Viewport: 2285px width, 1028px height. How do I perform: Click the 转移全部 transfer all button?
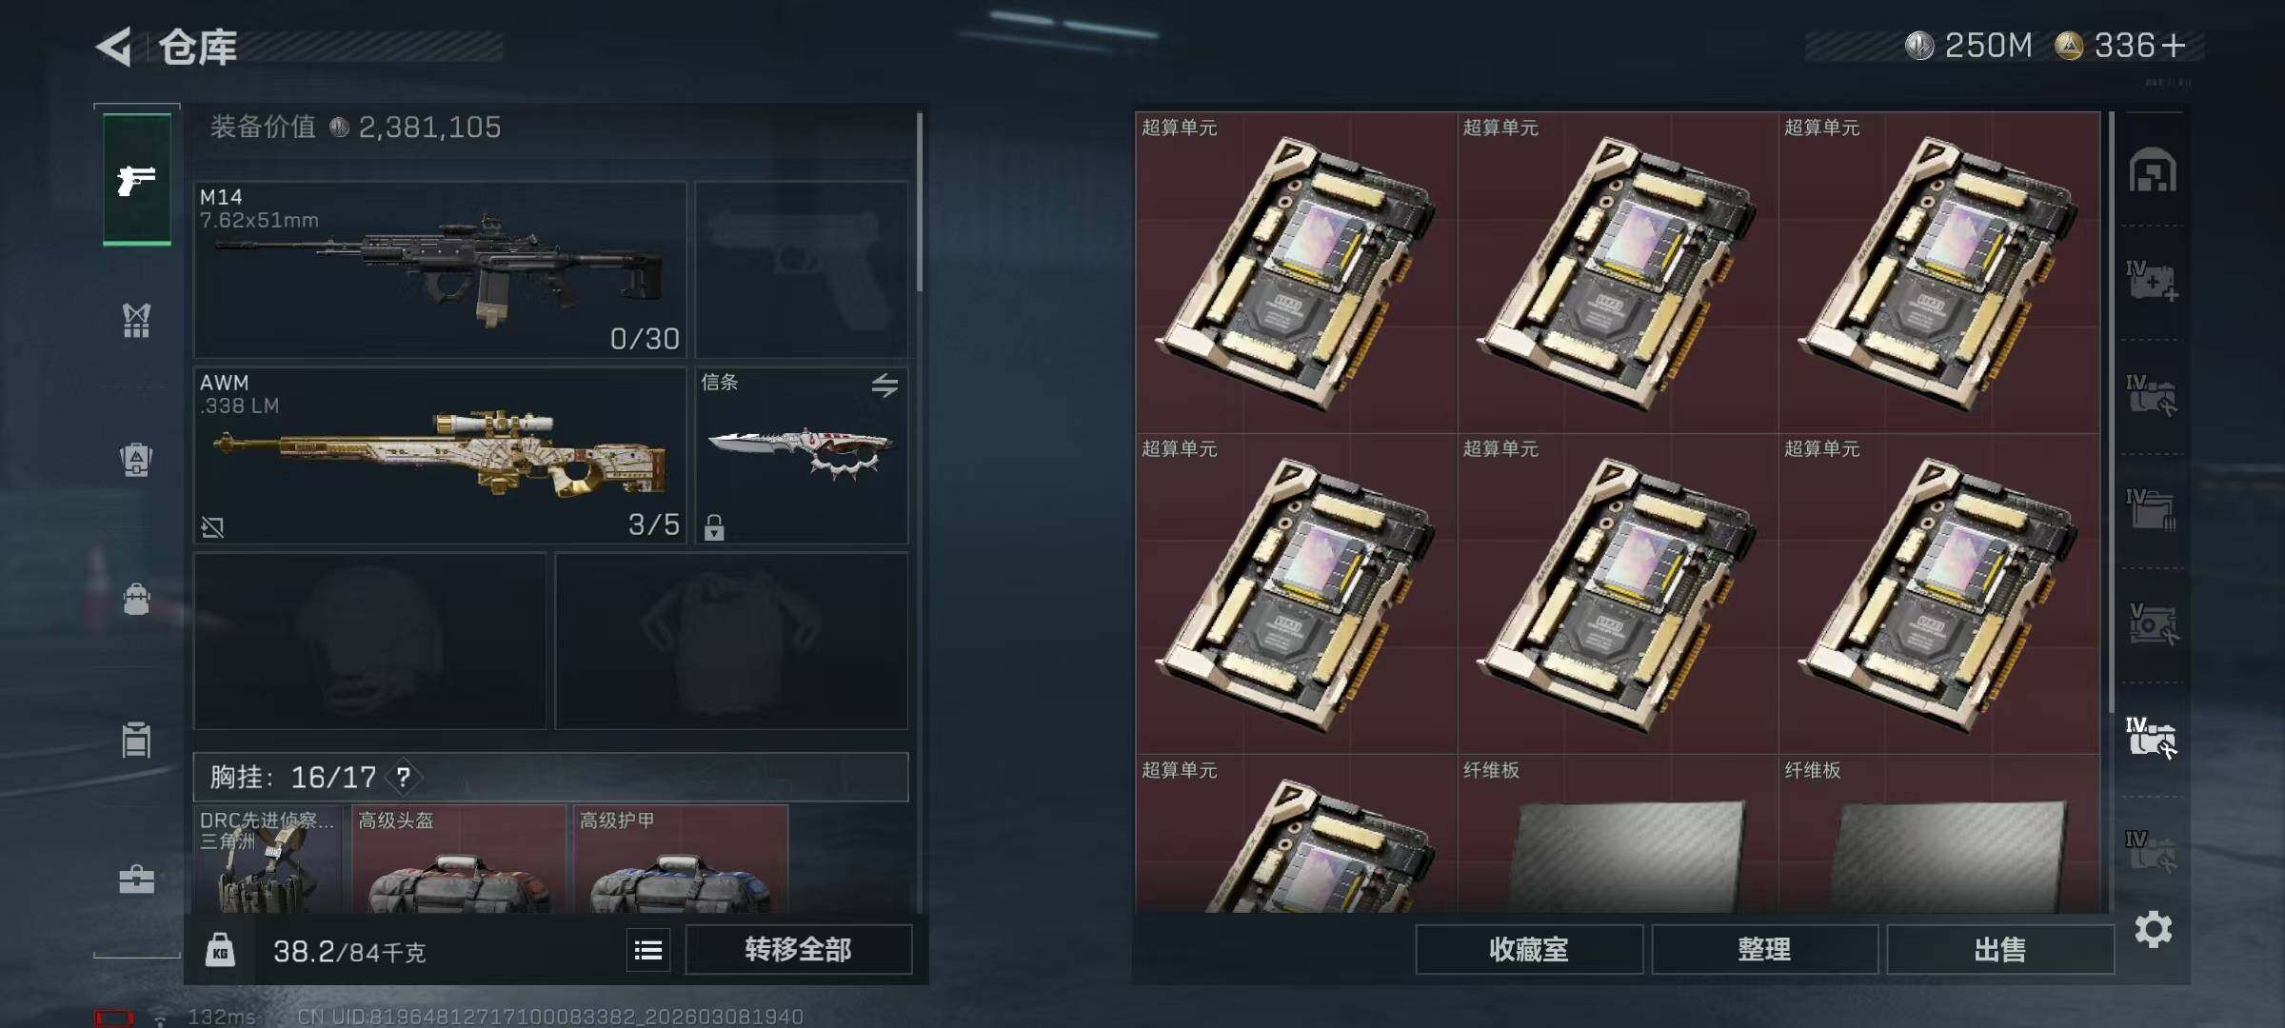(798, 950)
